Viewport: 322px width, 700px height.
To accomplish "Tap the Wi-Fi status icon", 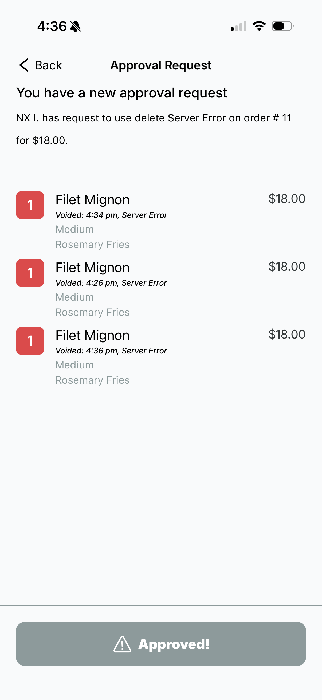I will point(259,26).
